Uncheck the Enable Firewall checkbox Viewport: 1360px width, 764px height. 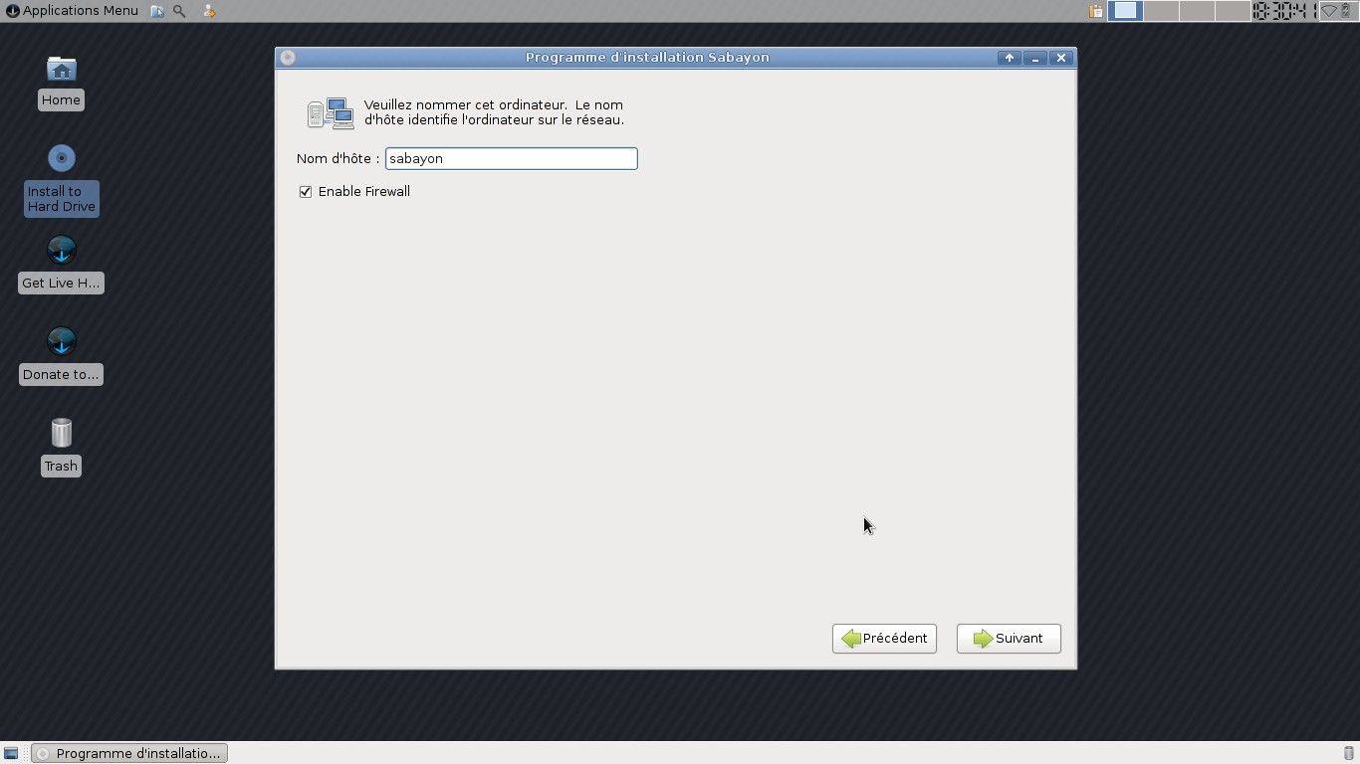click(306, 191)
